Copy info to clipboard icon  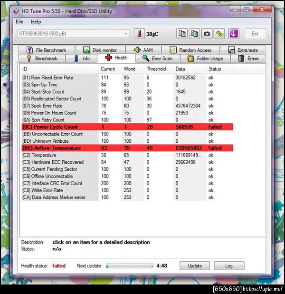click(182, 34)
